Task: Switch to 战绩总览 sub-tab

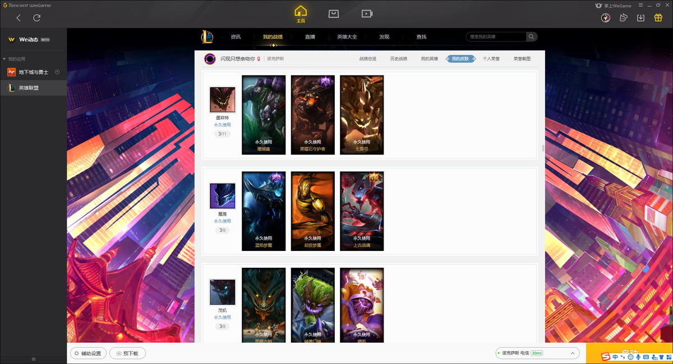Action: (x=368, y=58)
